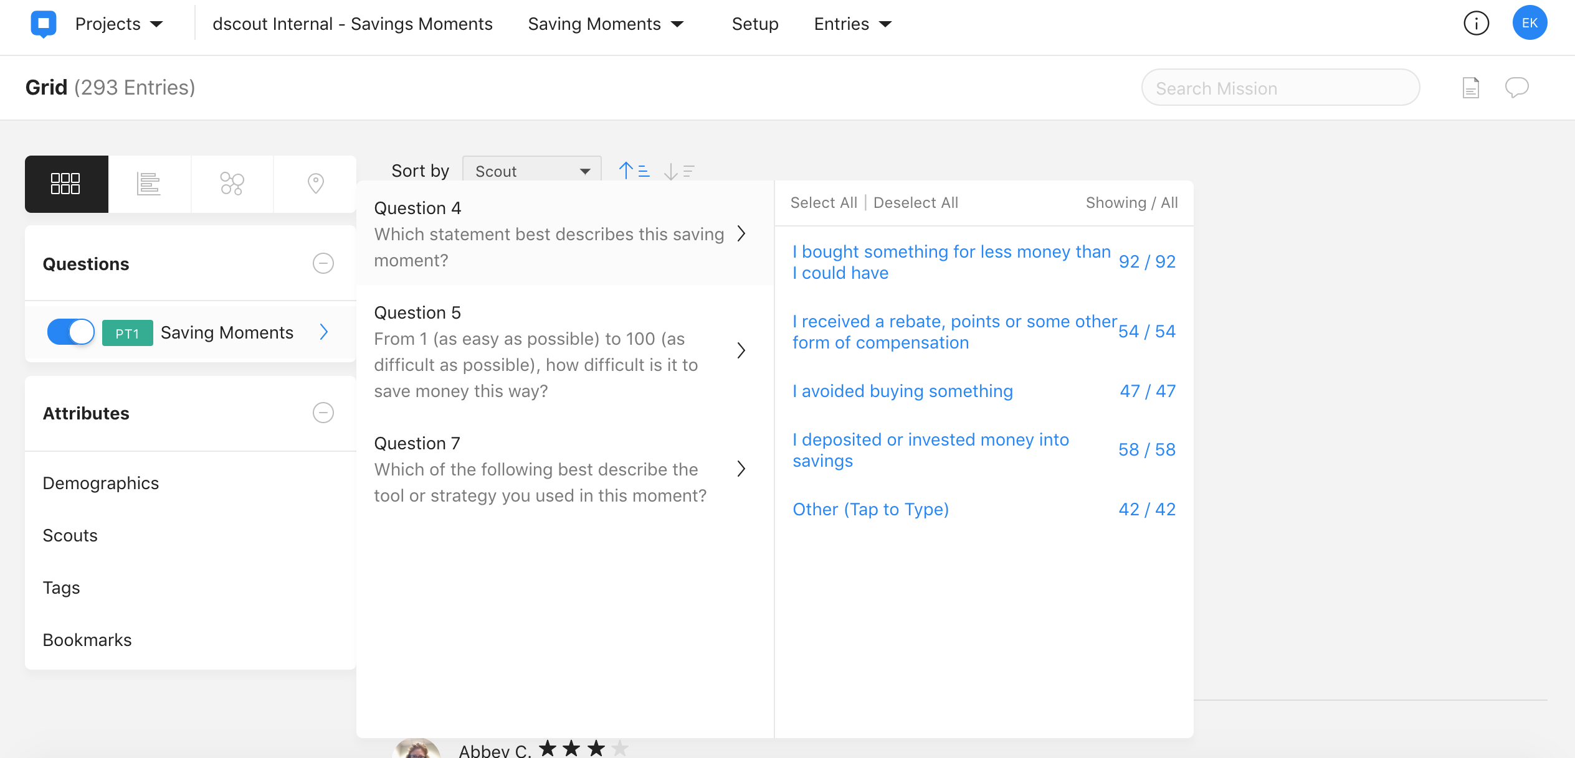This screenshot has width=1575, height=758.
Task: Click the 47 / 47 count
Action: point(1148,391)
